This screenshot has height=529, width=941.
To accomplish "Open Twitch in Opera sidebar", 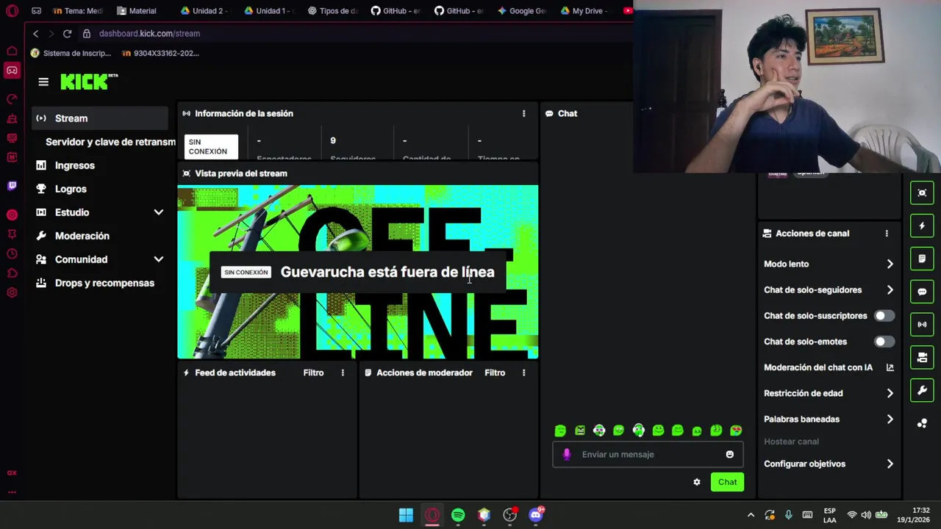I will [x=12, y=186].
